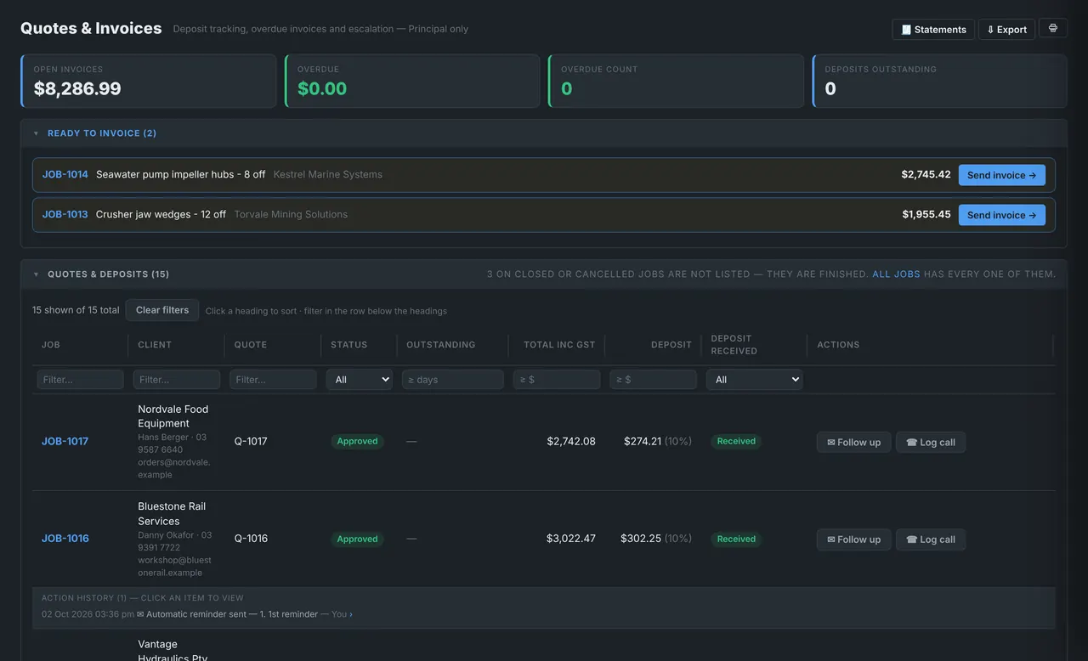Sort by Deposit Received heading

[x=734, y=345]
